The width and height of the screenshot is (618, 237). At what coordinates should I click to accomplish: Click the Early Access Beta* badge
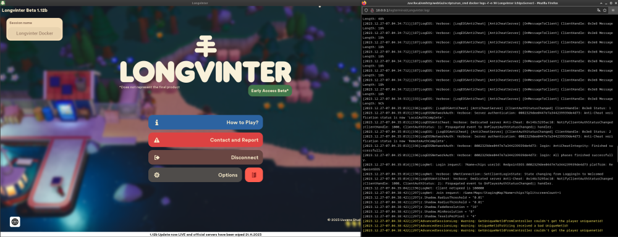[x=270, y=91]
